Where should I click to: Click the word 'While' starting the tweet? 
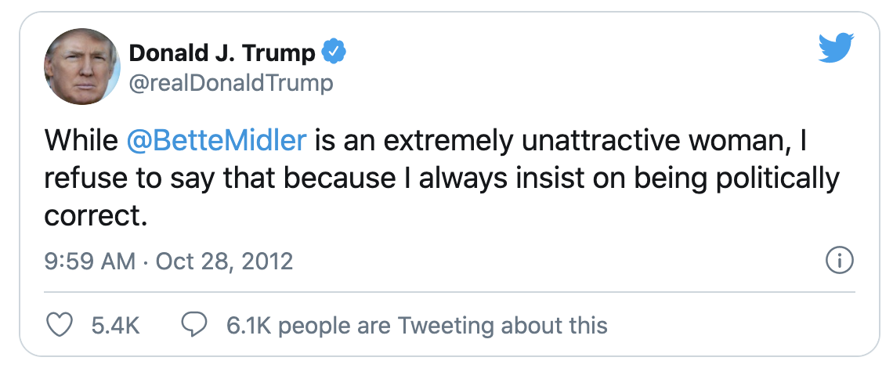click(81, 141)
